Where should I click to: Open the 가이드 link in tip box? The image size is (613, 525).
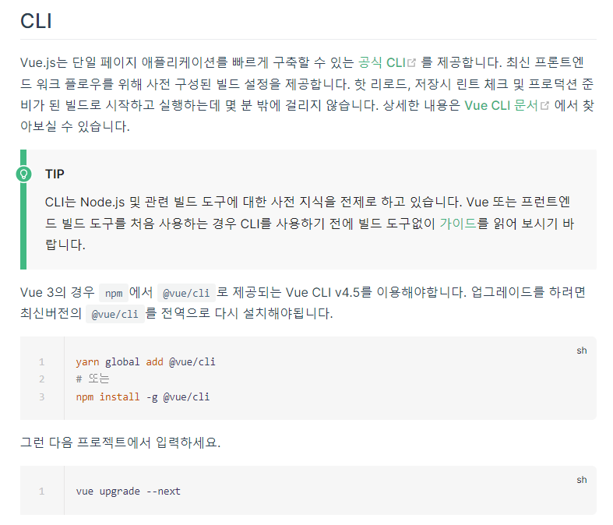(x=458, y=224)
